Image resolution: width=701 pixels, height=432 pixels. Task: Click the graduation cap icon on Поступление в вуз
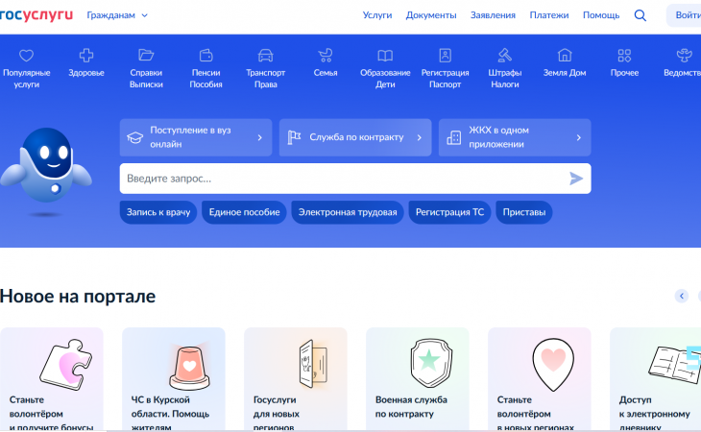(134, 137)
